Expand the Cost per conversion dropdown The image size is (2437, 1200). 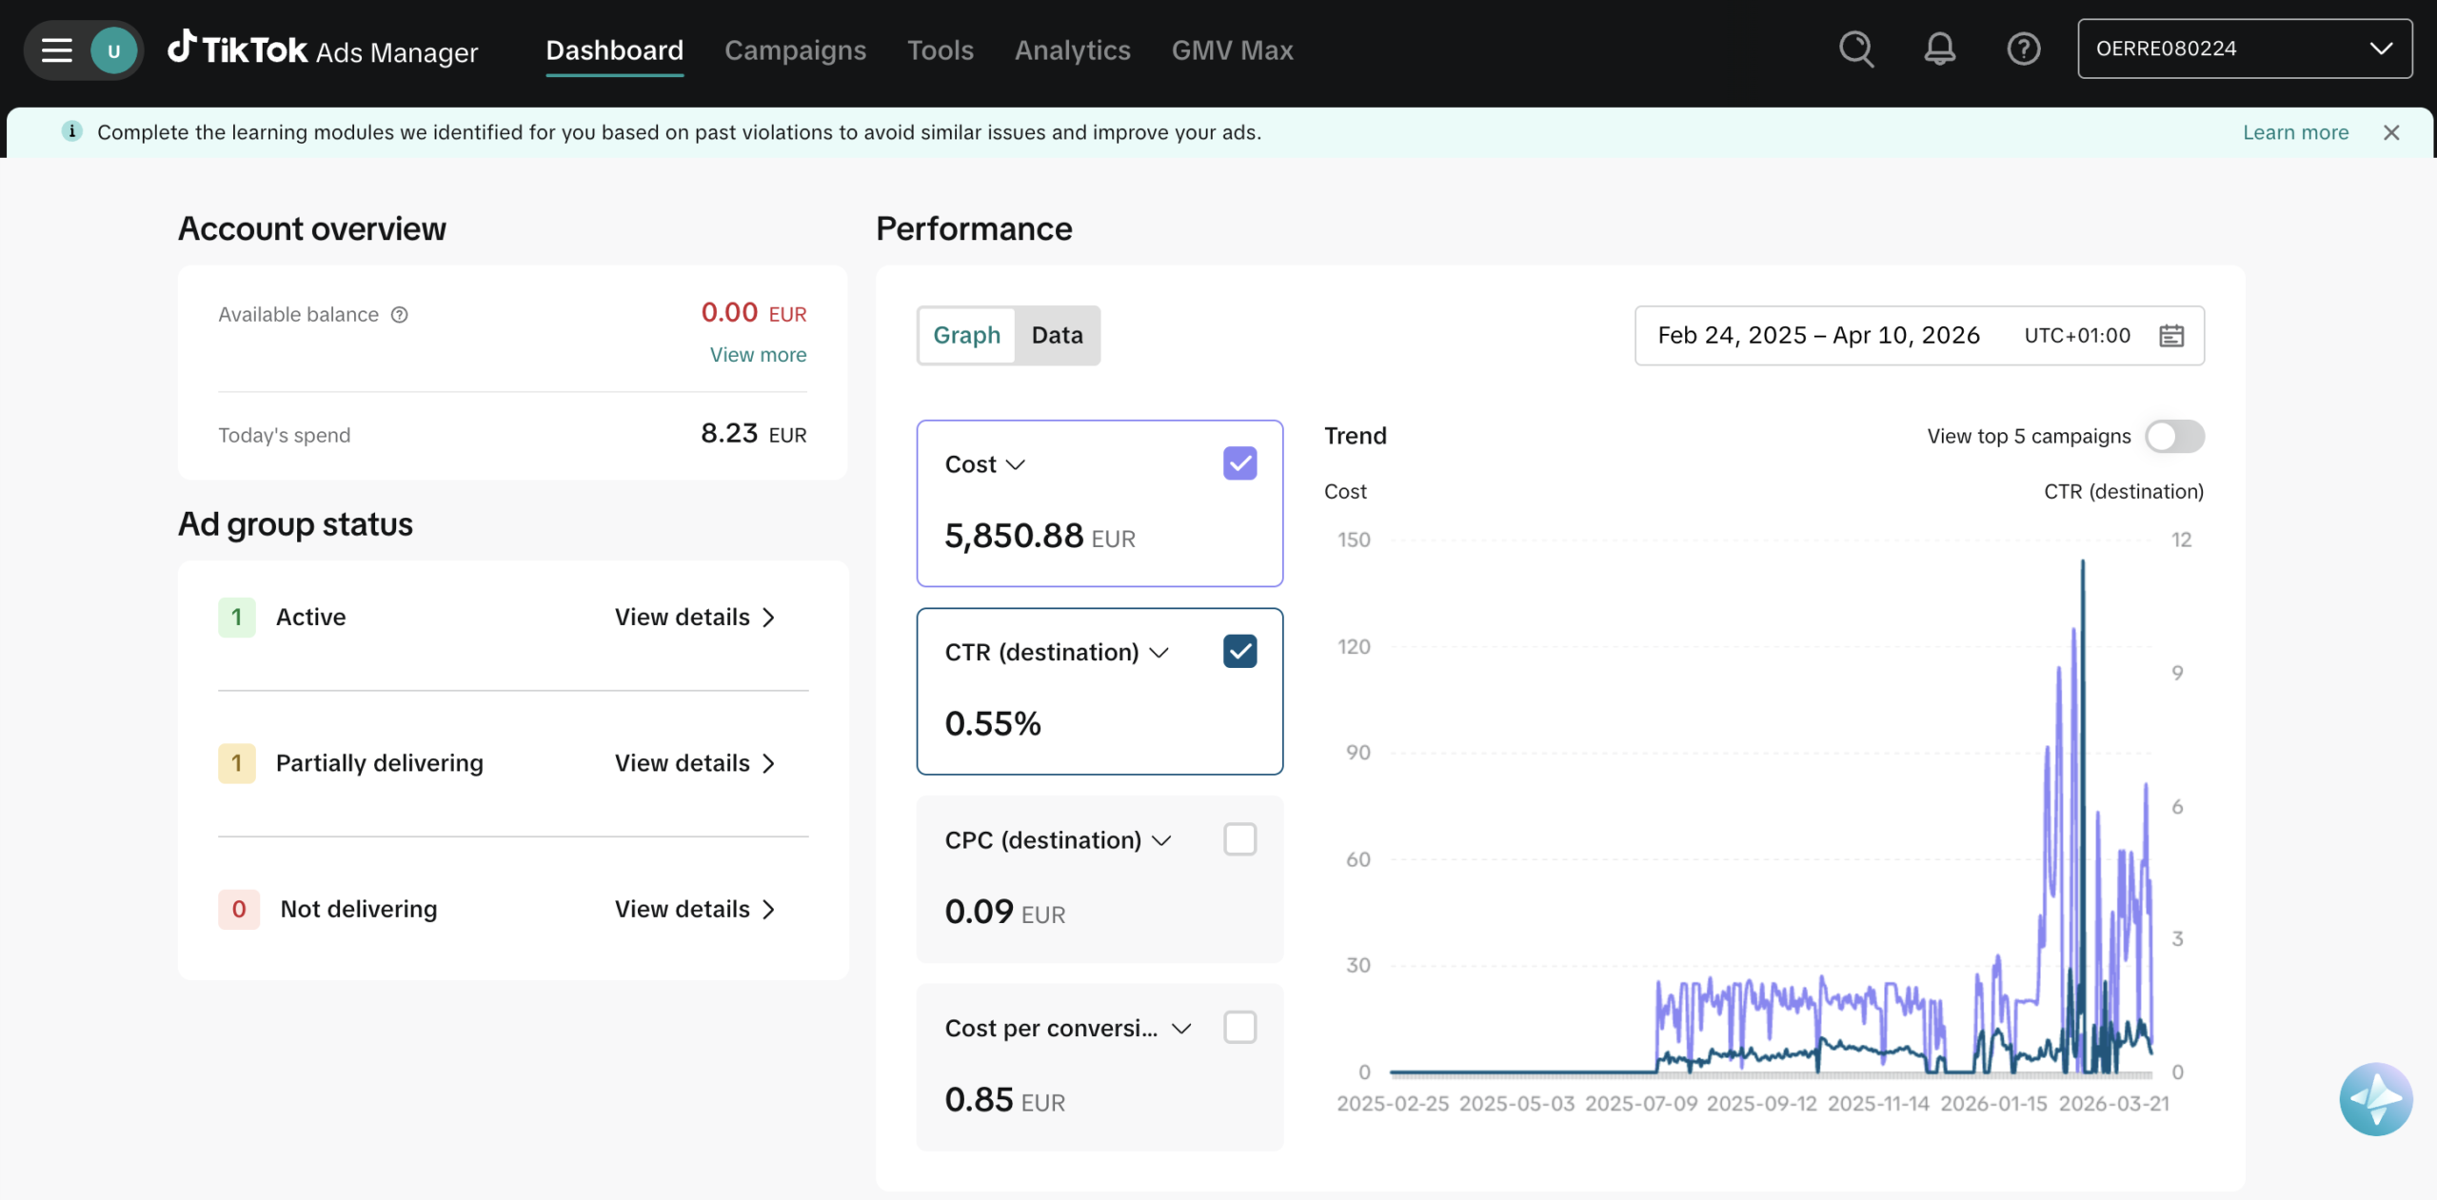tap(1181, 1029)
